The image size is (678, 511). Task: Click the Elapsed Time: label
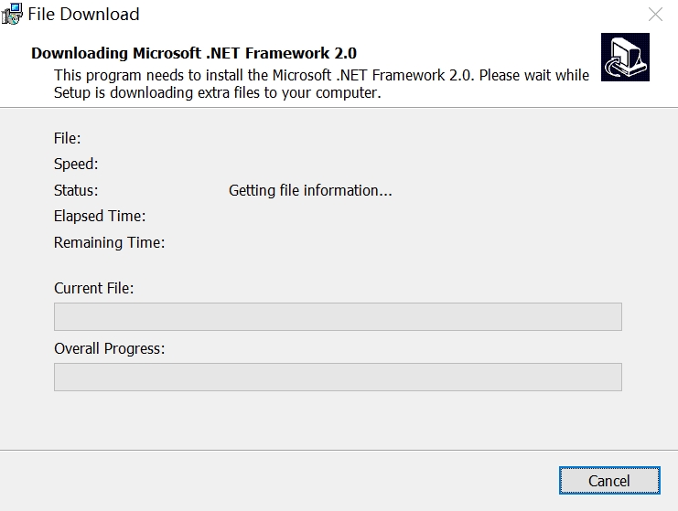(x=100, y=216)
